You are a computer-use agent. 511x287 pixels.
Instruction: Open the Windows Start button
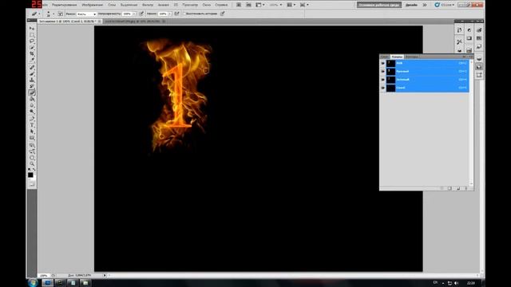[x=33, y=283]
